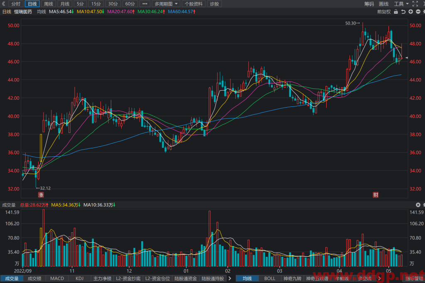The image size is (425, 283).
Task: Activate the 画线 drawing tool
Action: pos(383,4)
